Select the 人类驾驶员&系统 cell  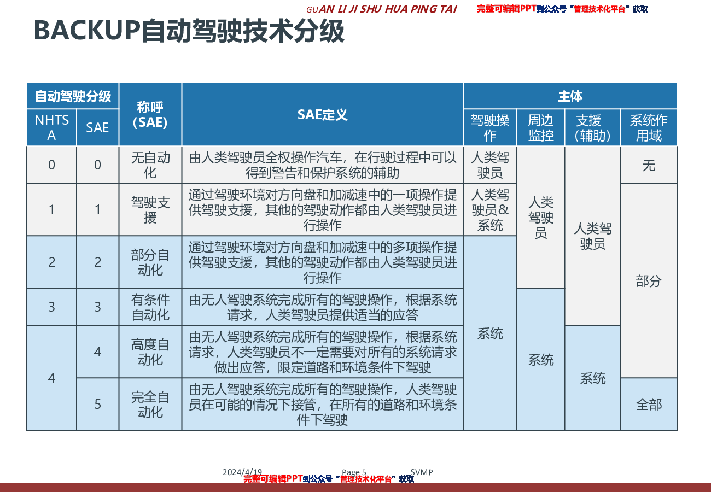pos(490,209)
